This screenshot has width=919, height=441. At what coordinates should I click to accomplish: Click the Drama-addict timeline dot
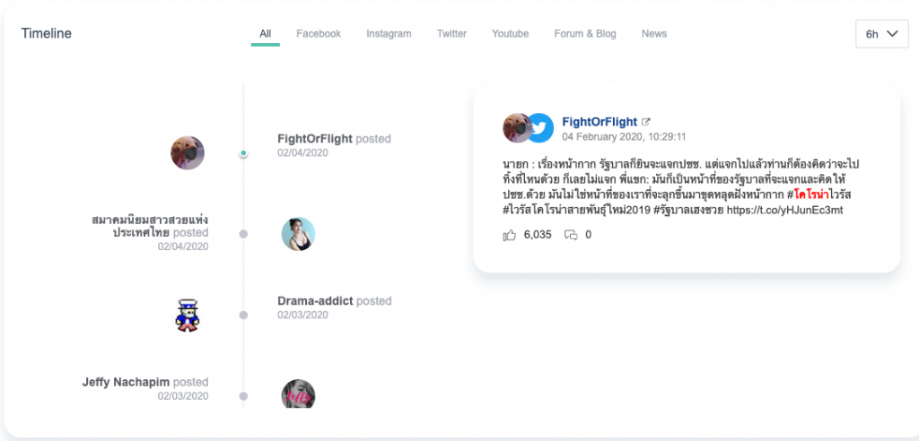[243, 316]
